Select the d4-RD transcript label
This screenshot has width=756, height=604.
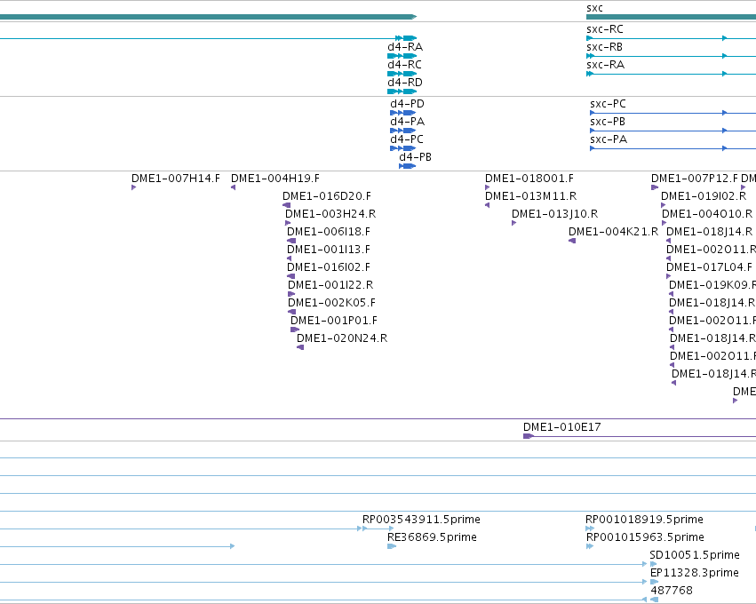tap(405, 83)
